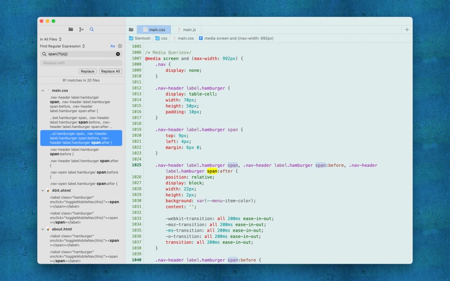Focus the Replace with input field
The image size is (450, 281).
coord(81,63)
